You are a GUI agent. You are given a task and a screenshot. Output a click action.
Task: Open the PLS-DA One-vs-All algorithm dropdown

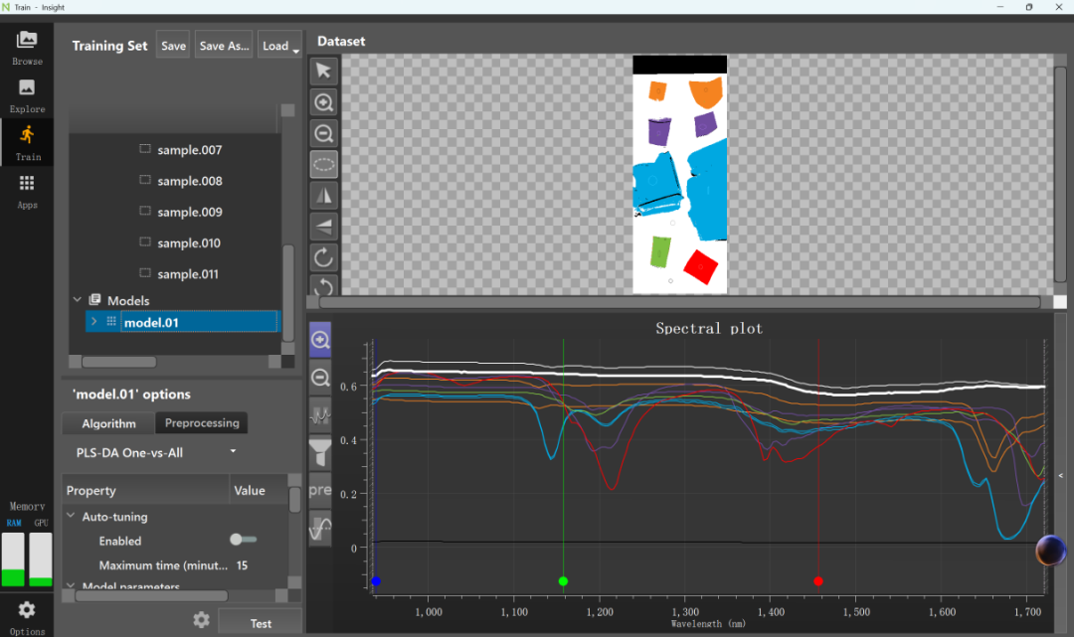point(156,452)
